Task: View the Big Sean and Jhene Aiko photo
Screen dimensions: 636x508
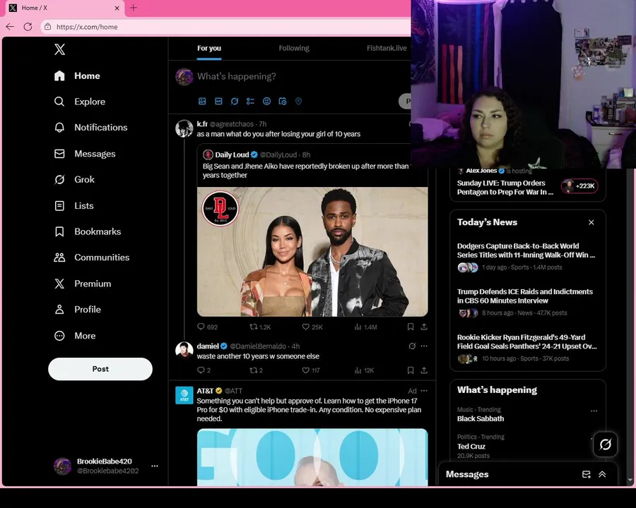Action: click(x=312, y=252)
